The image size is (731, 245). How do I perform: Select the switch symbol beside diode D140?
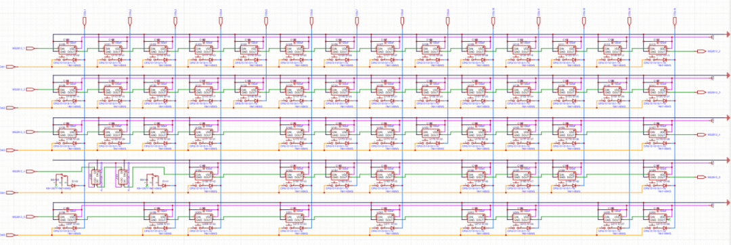[x=62, y=179]
